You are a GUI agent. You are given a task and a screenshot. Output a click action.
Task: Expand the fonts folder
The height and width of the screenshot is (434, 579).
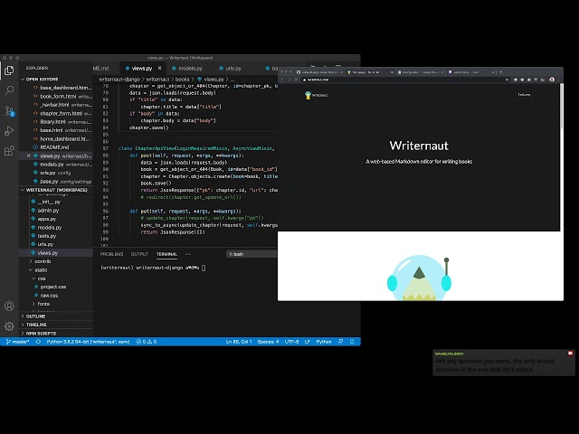pyautogui.click(x=33, y=304)
